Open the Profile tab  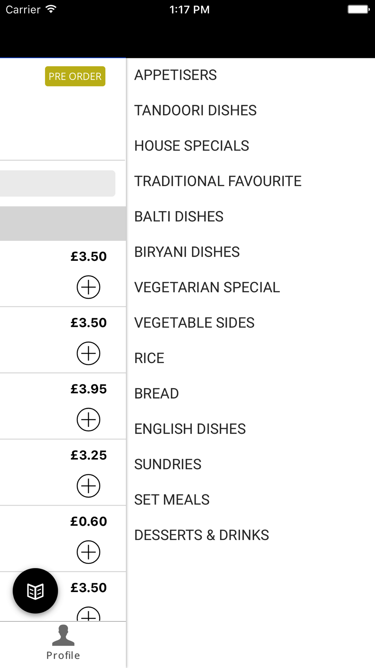click(x=63, y=643)
